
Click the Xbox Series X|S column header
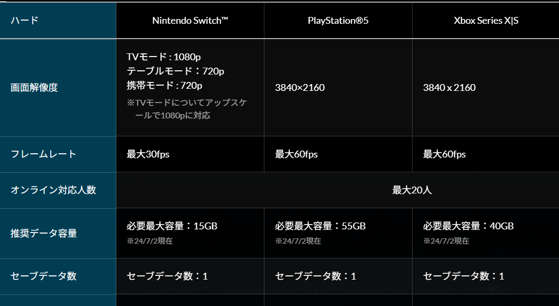[x=486, y=21]
